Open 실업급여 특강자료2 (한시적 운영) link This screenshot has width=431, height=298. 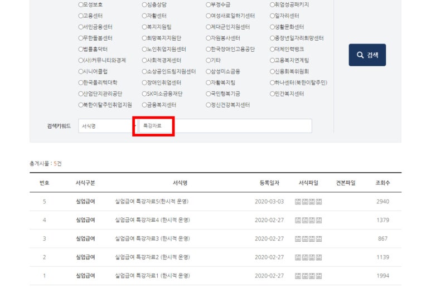[x=152, y=257]
